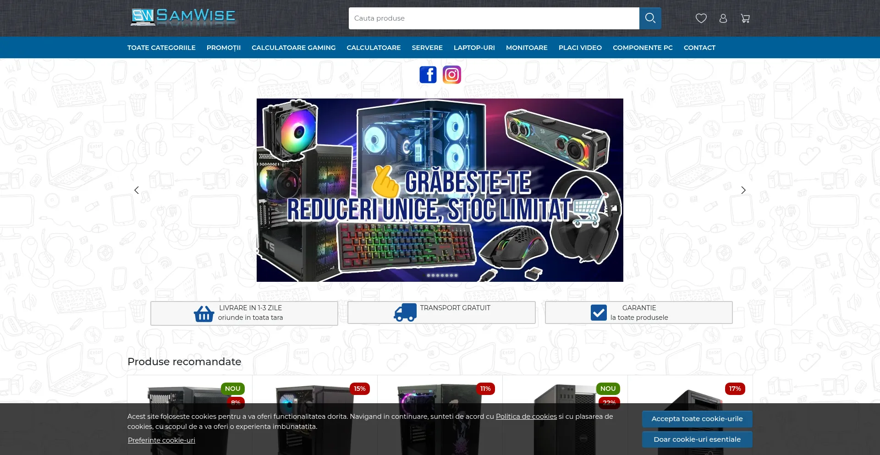Click the blue delivery truck icon
The height and width of the screenshot is (455, 880).
tap(405, 312)
